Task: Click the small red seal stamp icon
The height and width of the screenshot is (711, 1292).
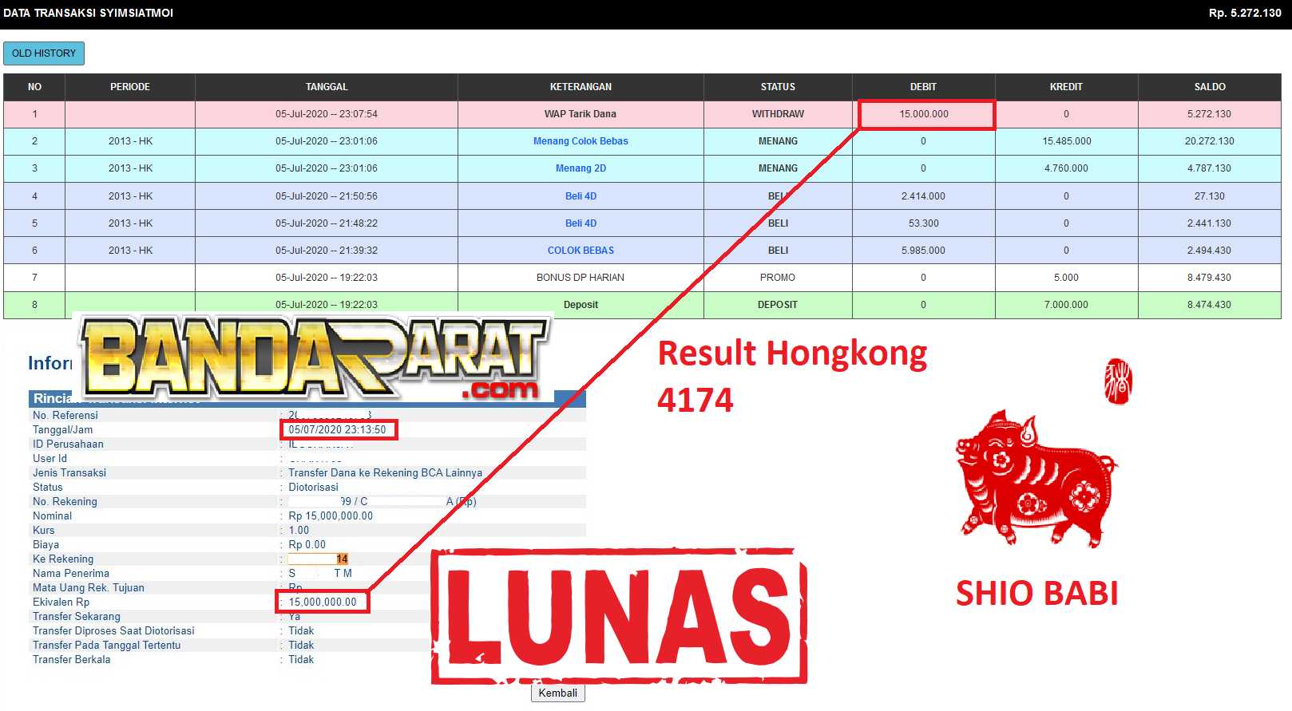Action: [1118, 381]
